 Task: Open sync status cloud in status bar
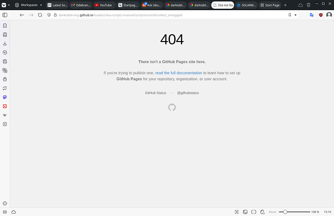(14, 212)
